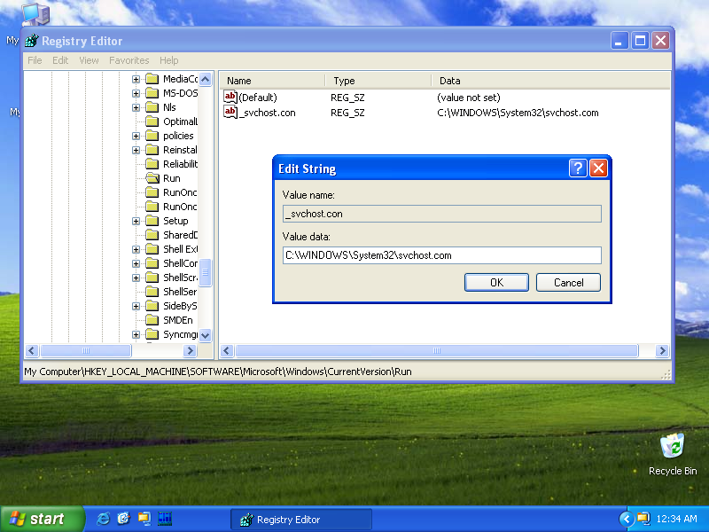
Task: Click the _svchost.con registry value icon
Action: tap(230, 113)
